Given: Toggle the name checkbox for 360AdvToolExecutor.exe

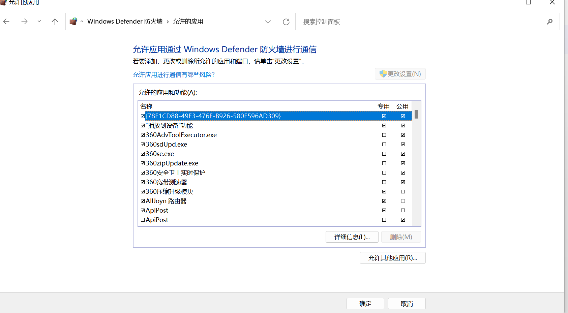Looking at the screenshot, I should click(143, 135).
